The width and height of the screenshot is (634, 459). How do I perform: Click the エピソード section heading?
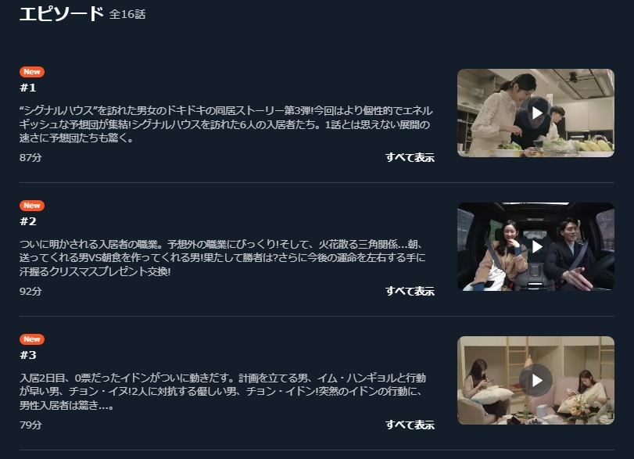[62, 13]
